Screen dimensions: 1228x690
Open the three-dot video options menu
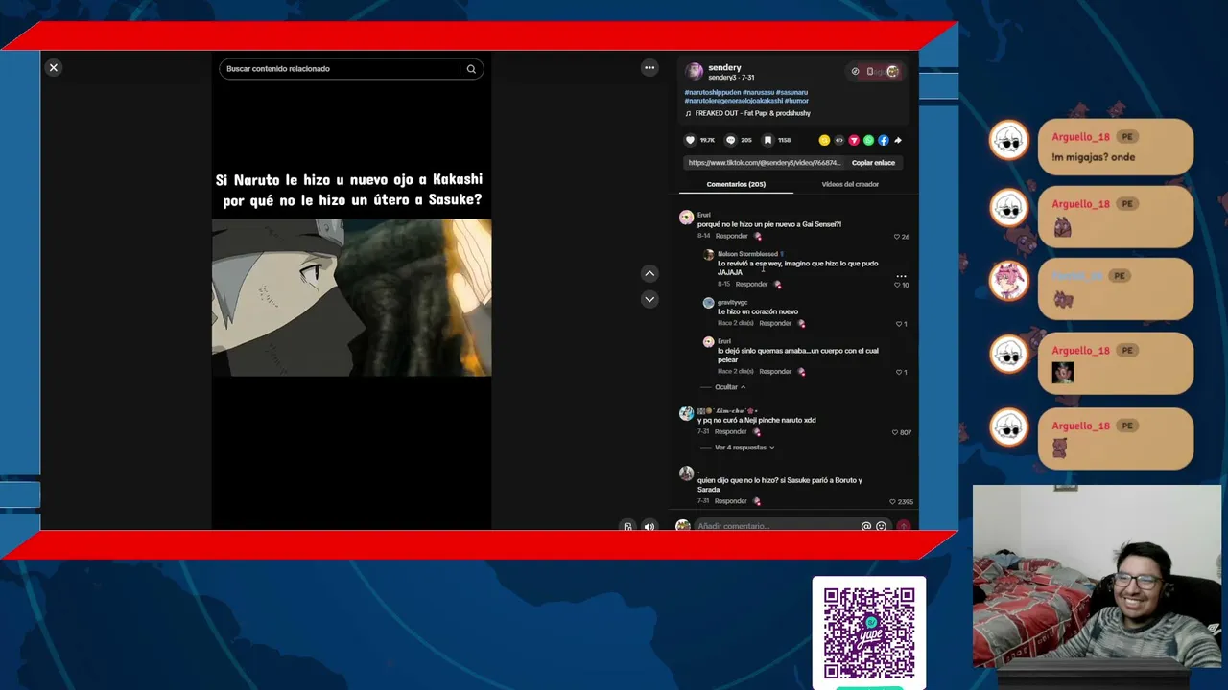(649, 67)
